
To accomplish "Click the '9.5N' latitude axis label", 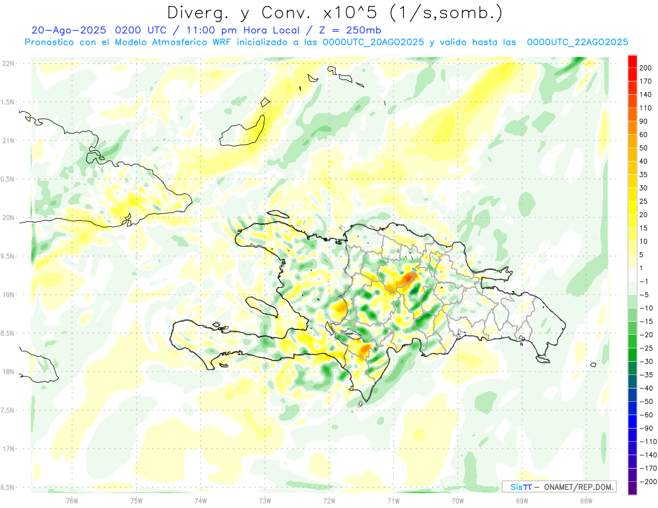I will pos(8,256).
